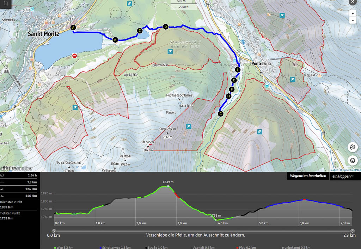Click the route planner icon above layers
Screen dimensions: 361x249
[x=353, y=147]
